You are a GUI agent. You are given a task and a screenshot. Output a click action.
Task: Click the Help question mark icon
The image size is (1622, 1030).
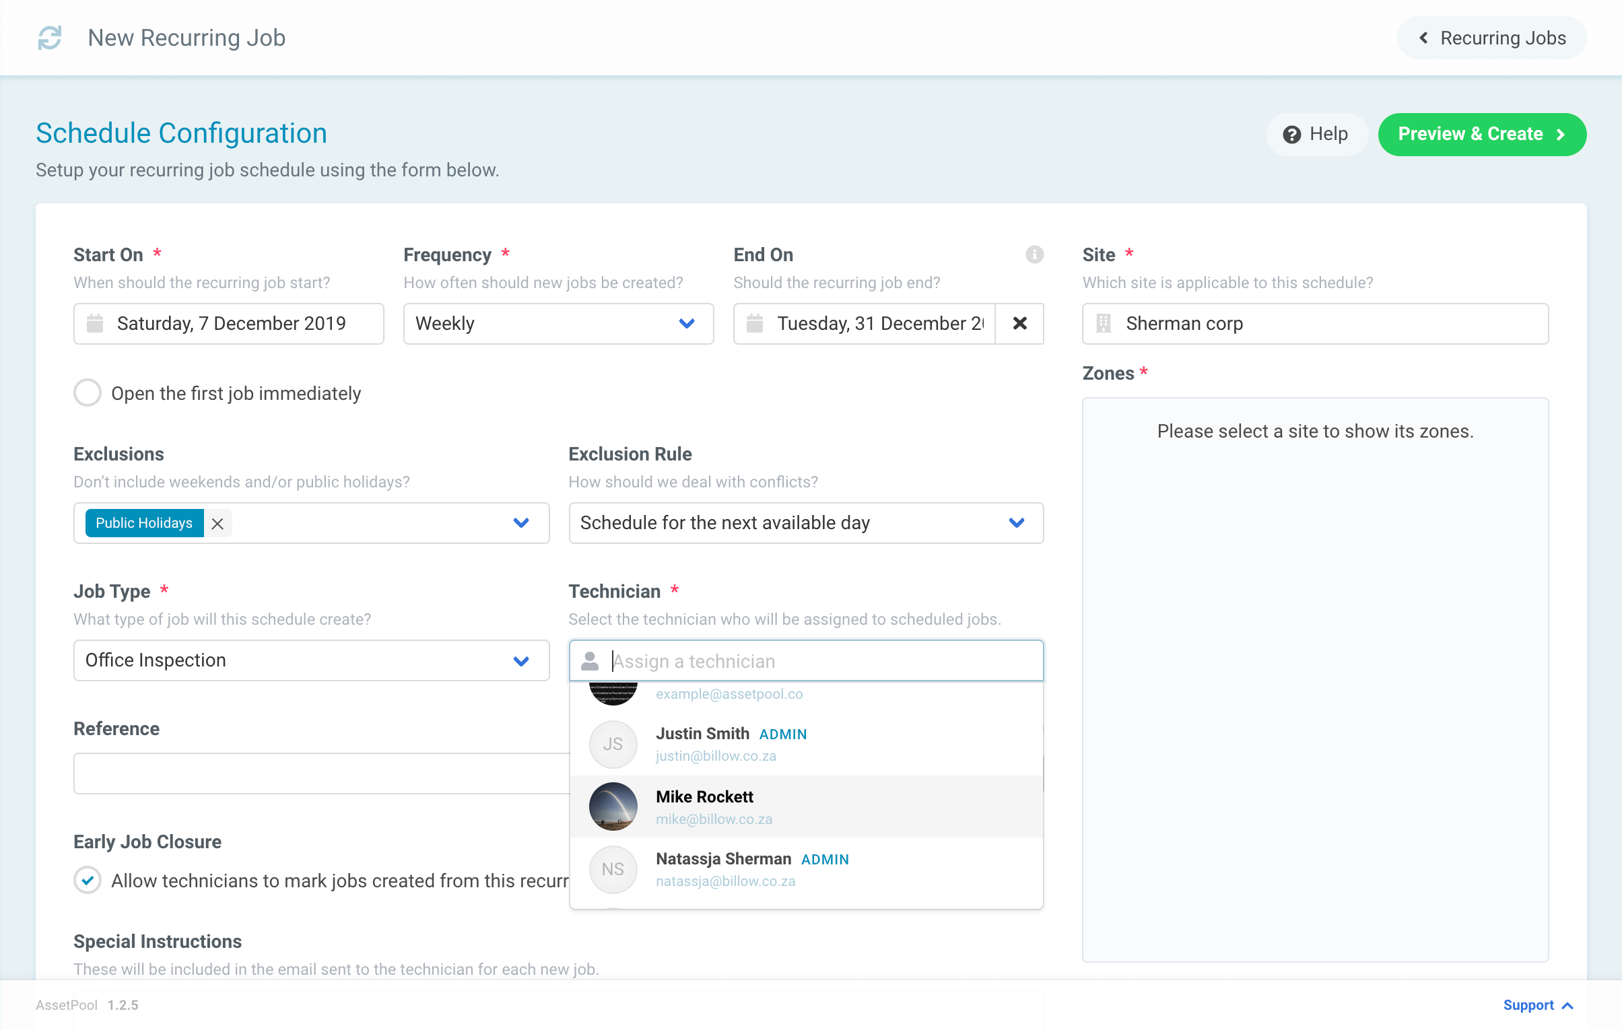[x=1291, y=135]
